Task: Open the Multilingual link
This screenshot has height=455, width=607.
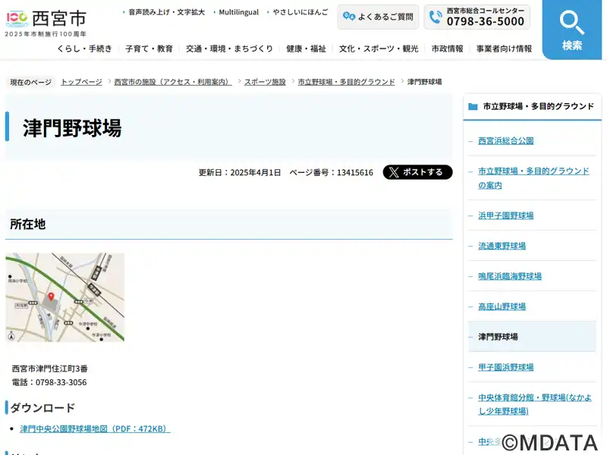Action: [238, 12]
